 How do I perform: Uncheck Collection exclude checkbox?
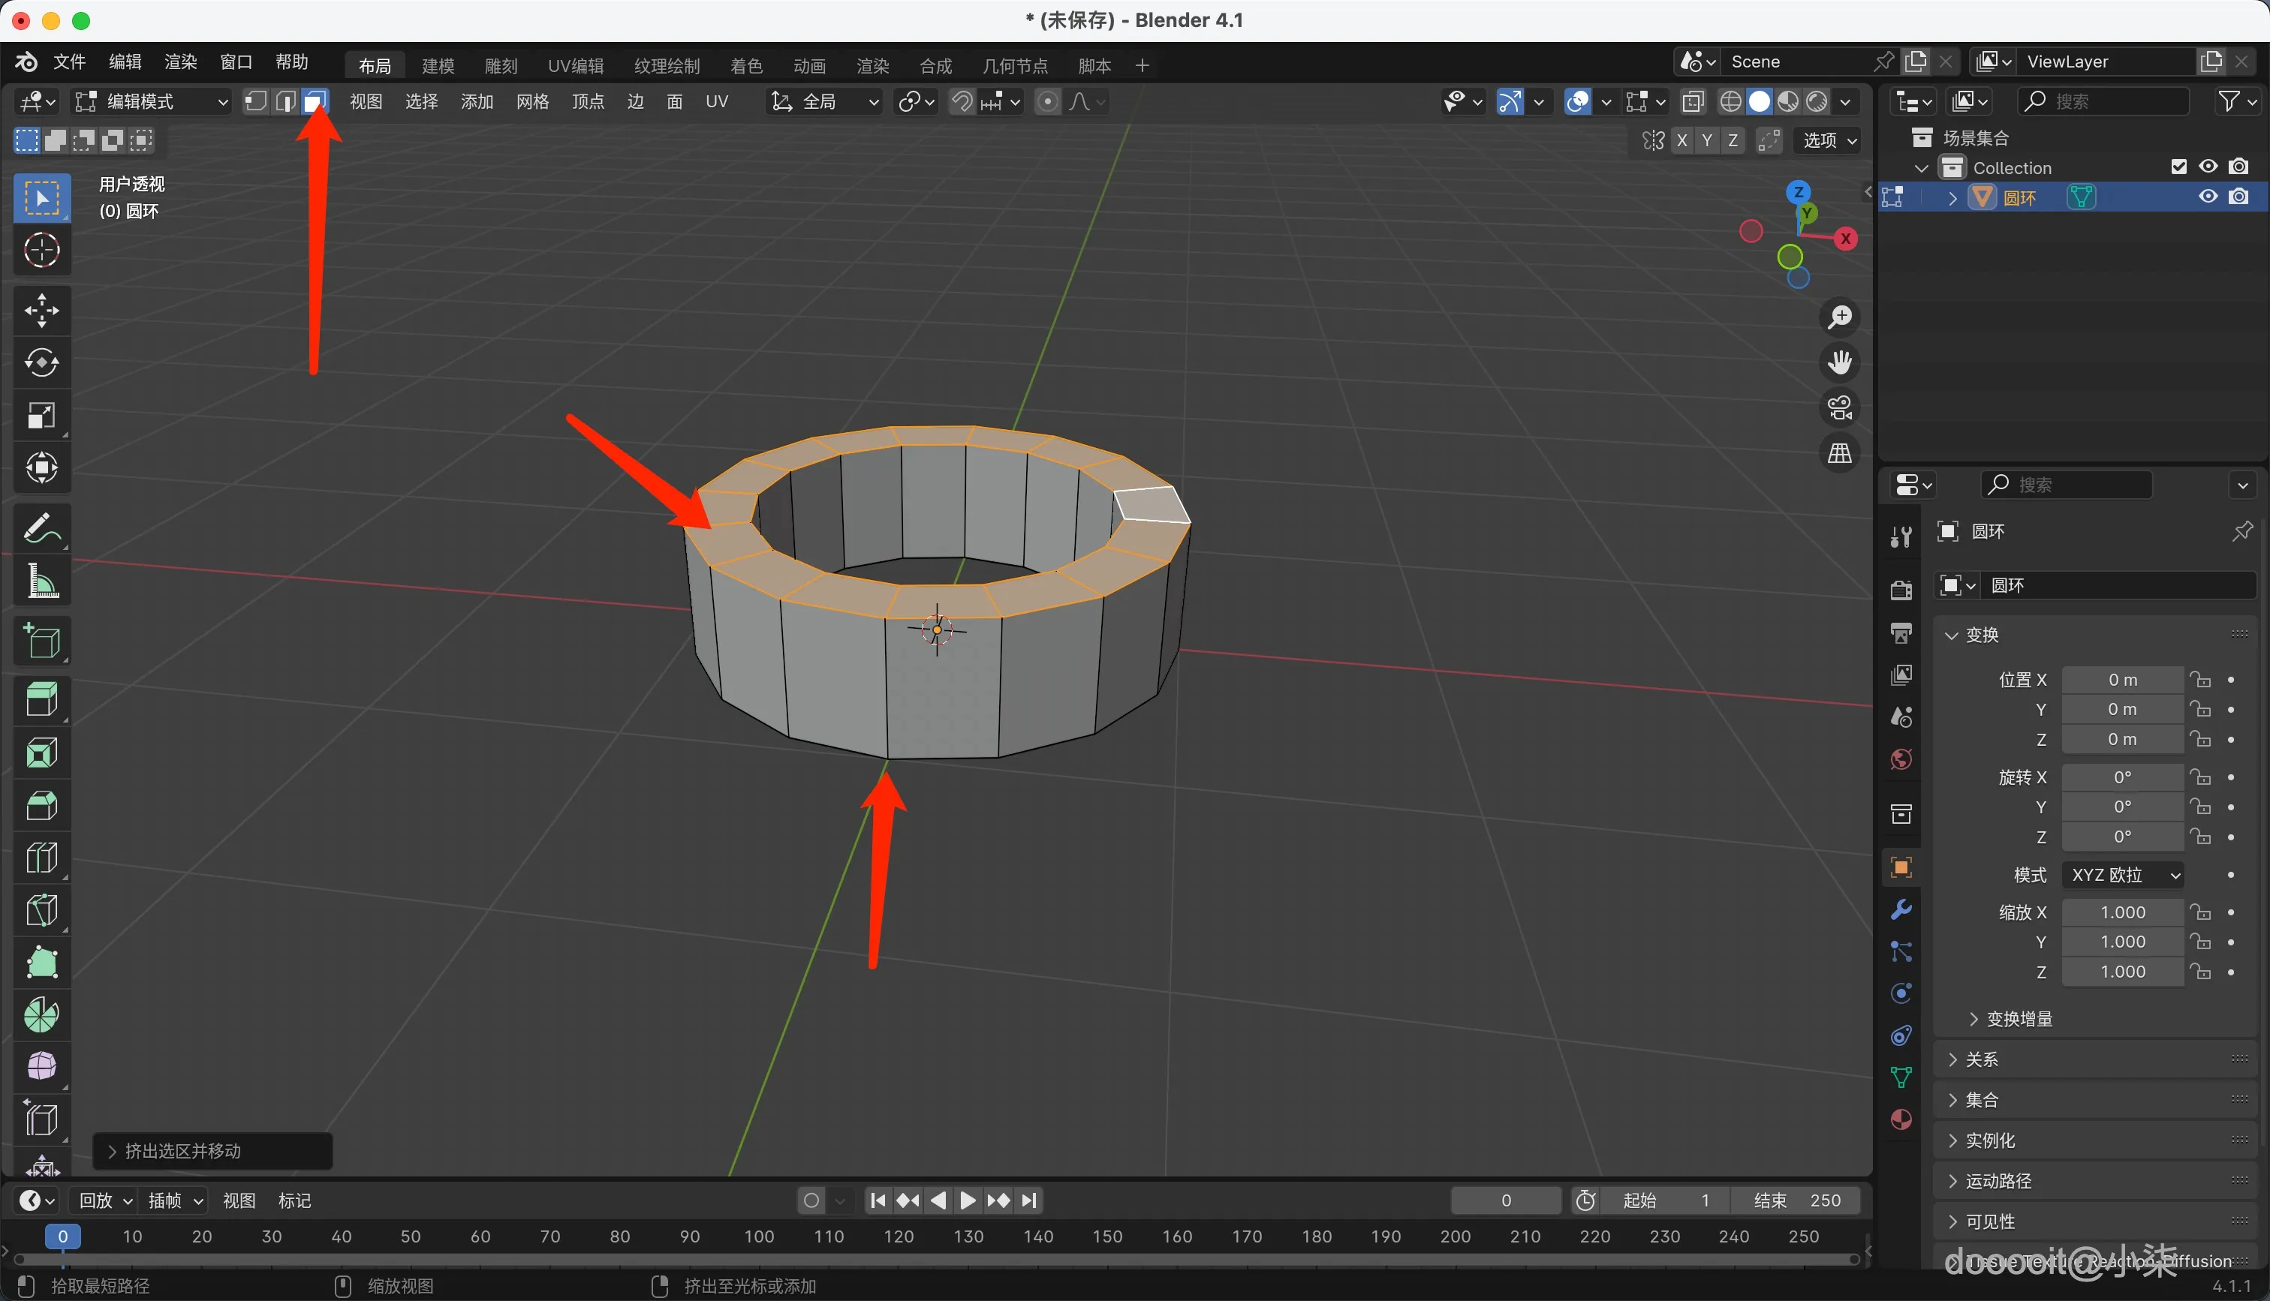[x=2179, y=167]
